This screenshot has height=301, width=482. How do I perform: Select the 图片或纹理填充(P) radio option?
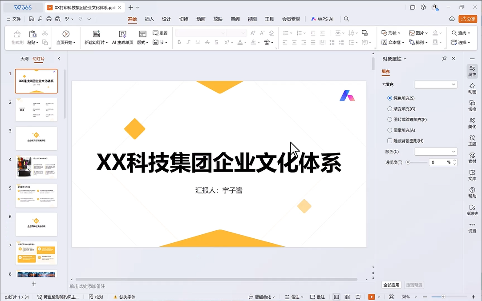pos(390,120)
